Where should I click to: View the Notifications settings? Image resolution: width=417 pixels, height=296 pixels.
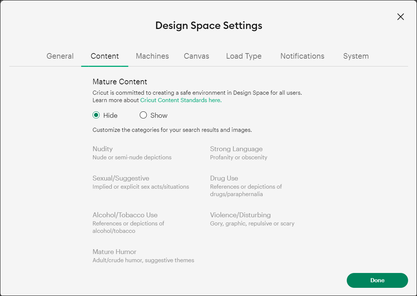click(x=302, y=56)
